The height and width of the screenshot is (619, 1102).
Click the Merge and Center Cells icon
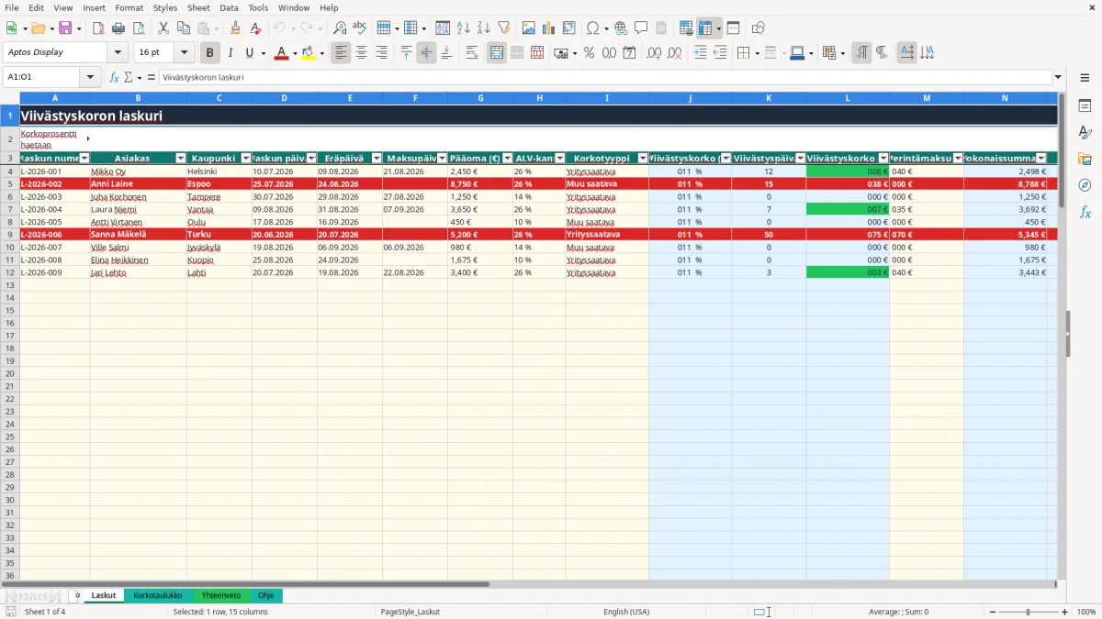[x=497, y=53]
